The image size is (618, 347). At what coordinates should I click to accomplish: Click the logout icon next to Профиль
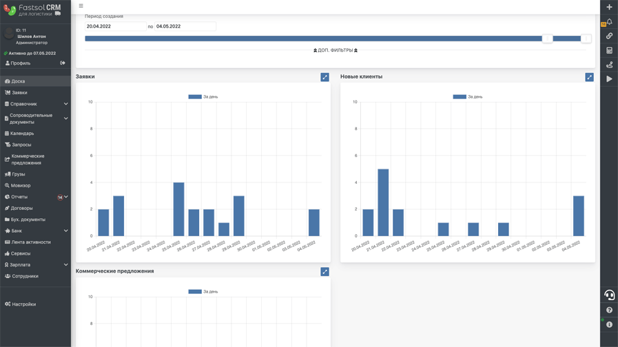[63, 63]
